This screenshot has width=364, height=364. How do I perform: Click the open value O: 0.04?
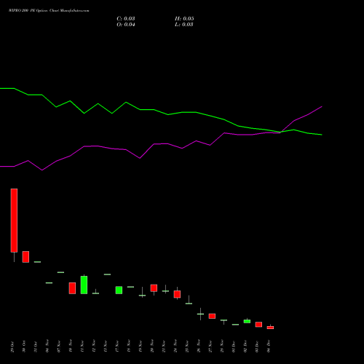pyautogui.click(x=126, y=25)
